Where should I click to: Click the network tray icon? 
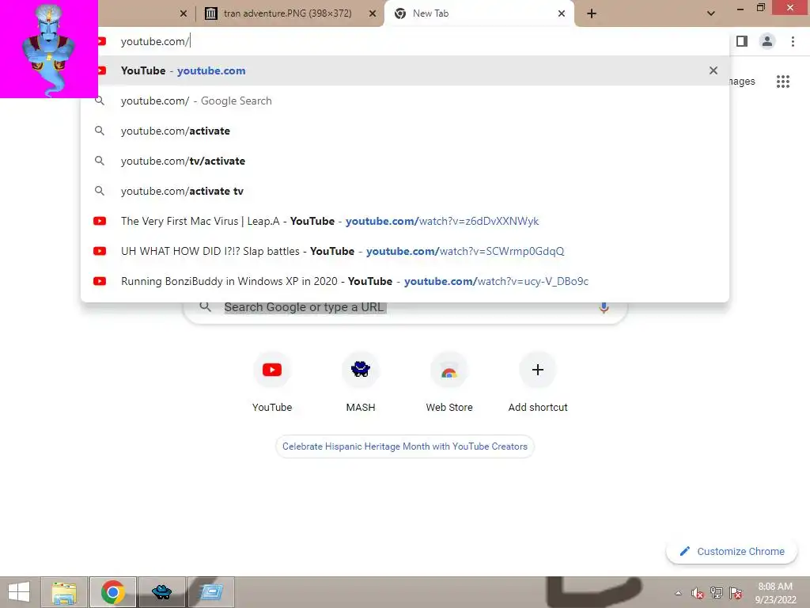[x=717, y=593]
